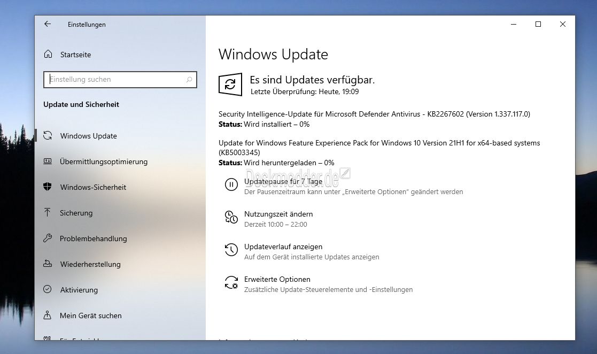Click 'Letzte Überprüfung: Heute, 19:09' text
The height and width of the screenshot is (354, 597).
305,91
